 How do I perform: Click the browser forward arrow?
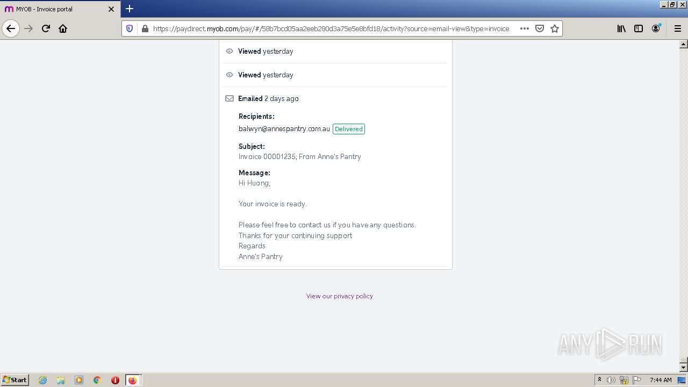29,28
